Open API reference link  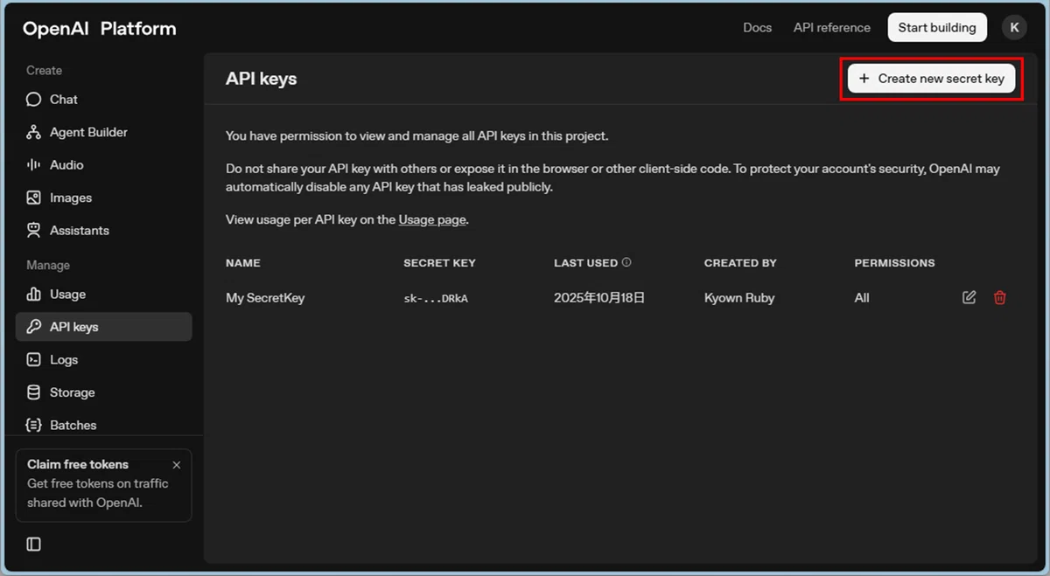tap(832, 27)
